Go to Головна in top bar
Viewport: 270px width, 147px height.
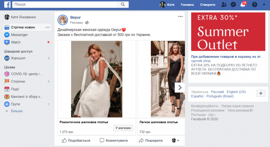click(187, 5)
